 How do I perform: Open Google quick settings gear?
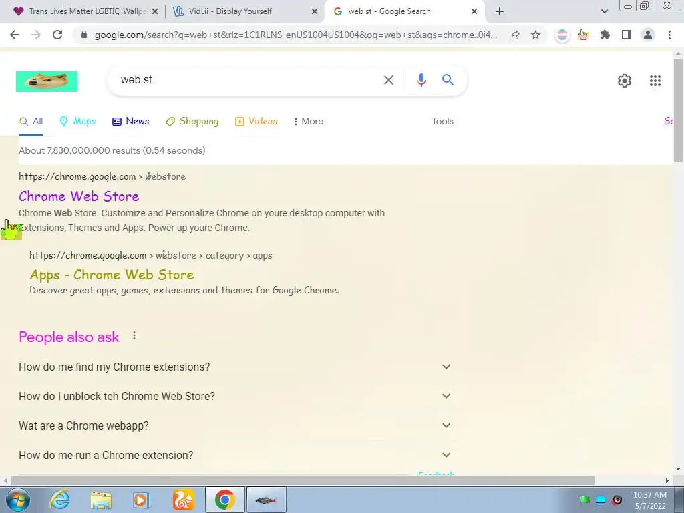(x=625, y=81)
